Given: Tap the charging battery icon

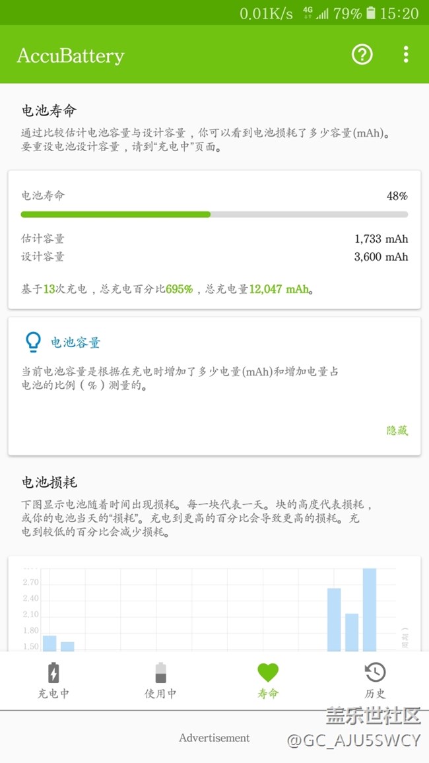Looking at the screenshot, I should [53, 673].
